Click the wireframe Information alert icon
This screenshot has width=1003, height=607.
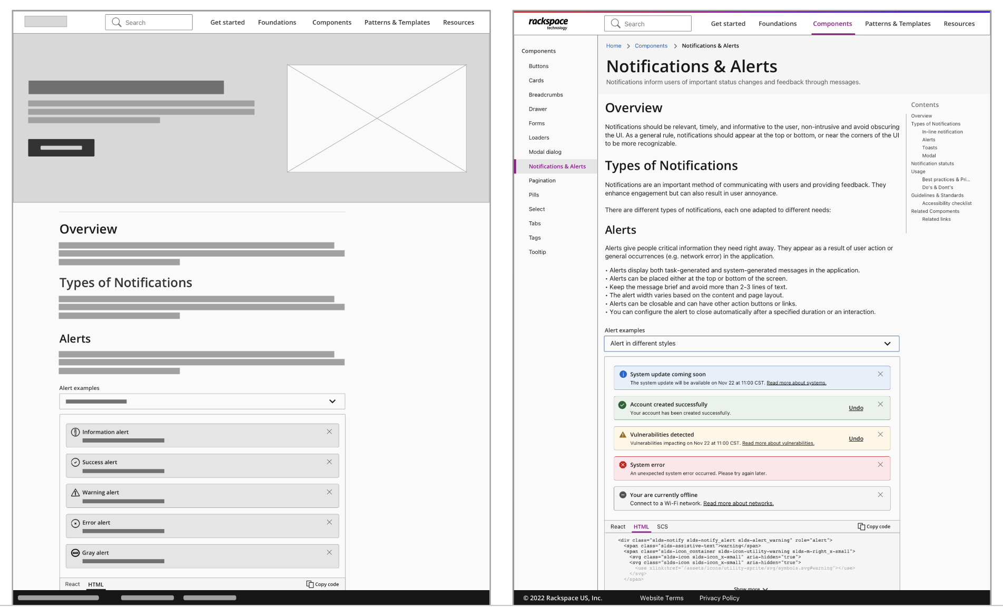pos(75,432)
